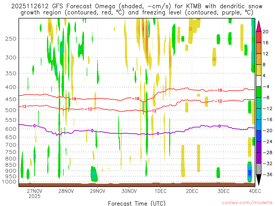Click the colorbar value label -36

tap(267, 174)
